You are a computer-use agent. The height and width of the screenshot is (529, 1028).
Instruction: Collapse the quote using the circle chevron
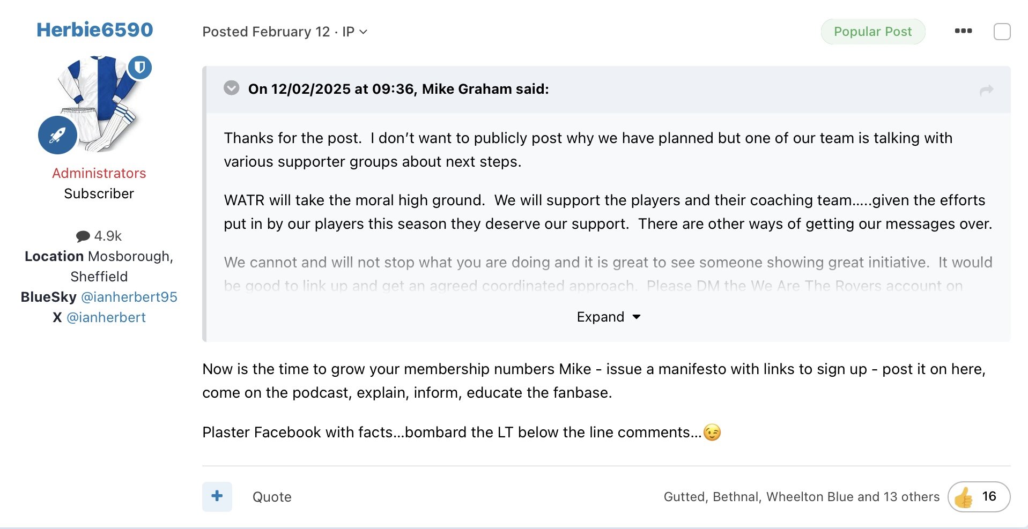tap(232, 88)
